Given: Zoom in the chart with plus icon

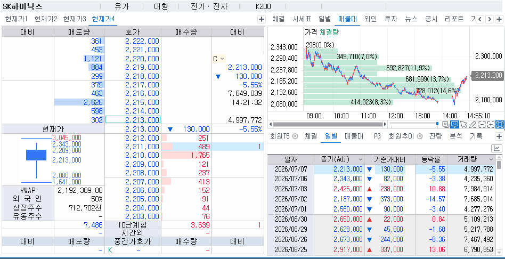Looking at the screenshot, I should point(491,124).
